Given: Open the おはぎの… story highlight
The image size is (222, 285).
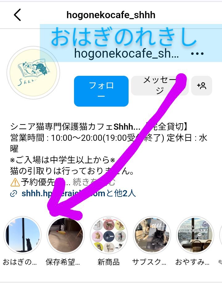Looking at the screenshot, I should tap(23, 235).
